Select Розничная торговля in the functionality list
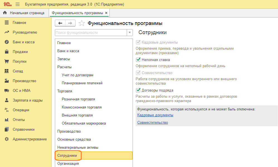Screen dimensions: 278x167 click(x=78, y=99)
